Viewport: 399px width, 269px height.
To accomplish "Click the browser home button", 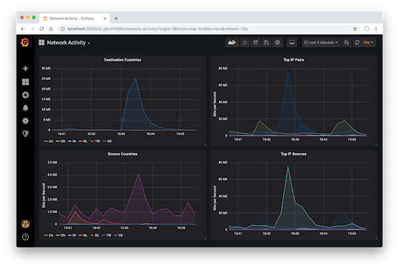I will tap(51, 29).
